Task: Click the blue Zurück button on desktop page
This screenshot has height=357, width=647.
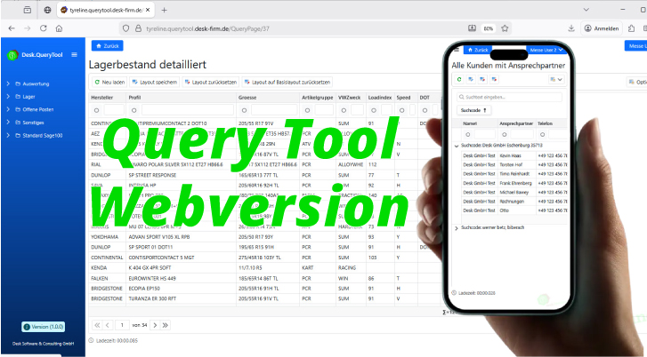Action: click(108, 45)
